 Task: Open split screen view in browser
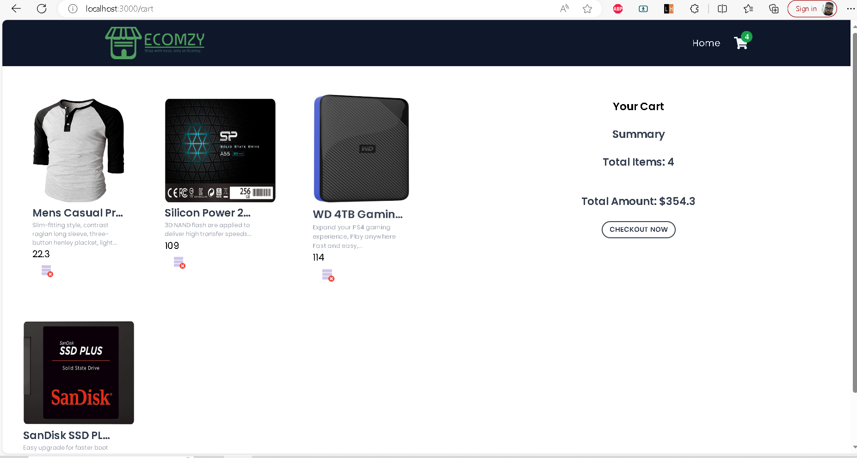pos(722,8)
